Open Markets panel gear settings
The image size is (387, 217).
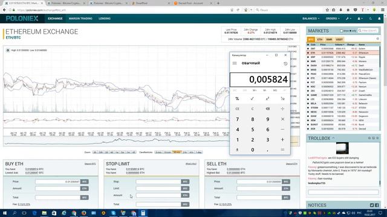click(377, 39)
